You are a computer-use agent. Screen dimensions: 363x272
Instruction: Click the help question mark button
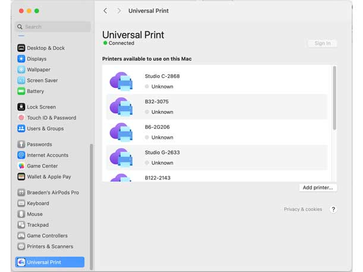click(x=333, y=210)
